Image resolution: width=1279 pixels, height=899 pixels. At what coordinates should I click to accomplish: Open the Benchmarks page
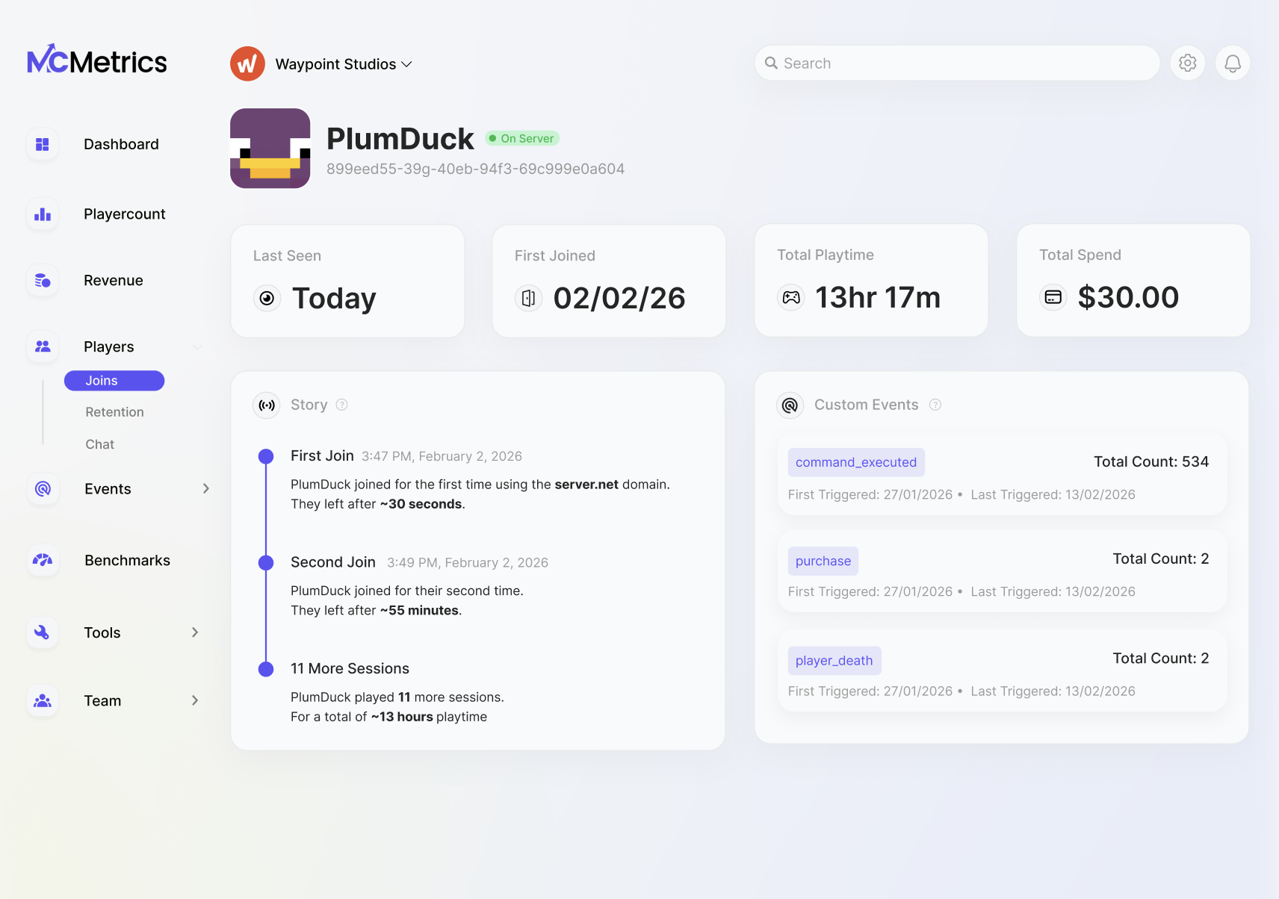click(128, 560)
